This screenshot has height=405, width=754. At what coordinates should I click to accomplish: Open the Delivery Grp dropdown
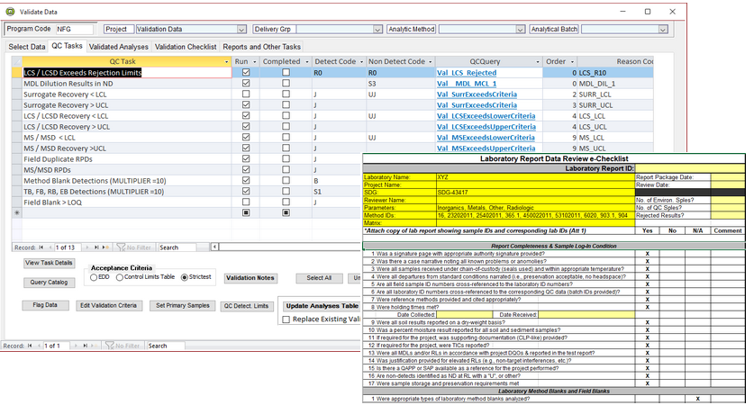point(378,30)
